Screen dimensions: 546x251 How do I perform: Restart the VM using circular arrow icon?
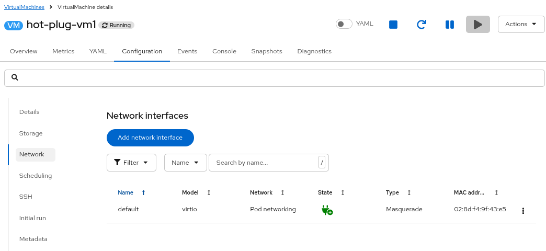pyautogui.click(x=422, y=25)
